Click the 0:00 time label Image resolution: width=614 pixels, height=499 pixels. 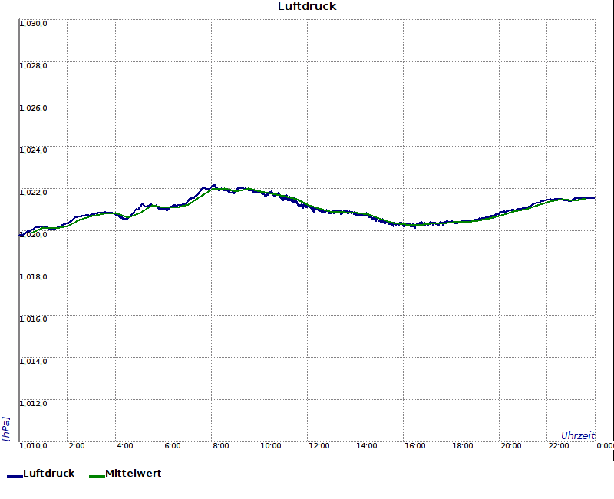[x=605, y=446]
